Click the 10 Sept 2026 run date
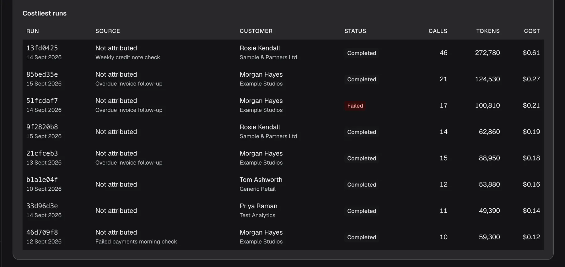565x267 pixels. (44, 189)
